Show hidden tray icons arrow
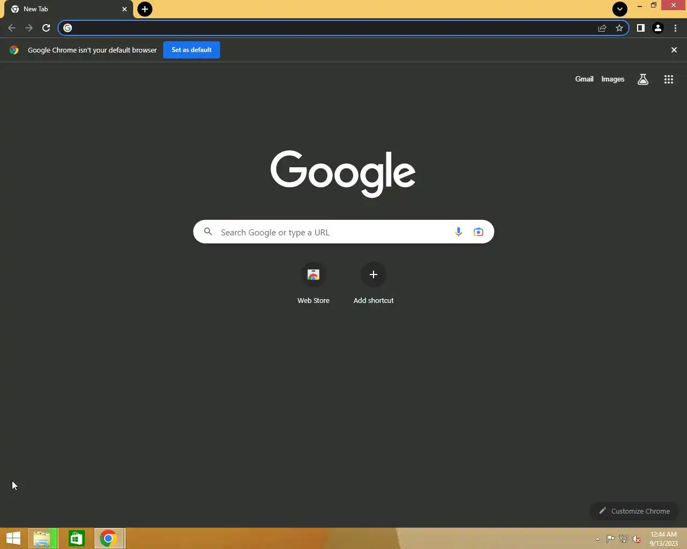The height and width of the screenshot is (549, 687). [x=597, y=539]
